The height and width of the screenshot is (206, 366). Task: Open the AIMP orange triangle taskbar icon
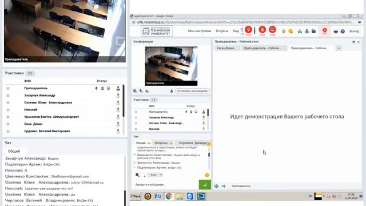pyautogui.click(x=148, y=196)
